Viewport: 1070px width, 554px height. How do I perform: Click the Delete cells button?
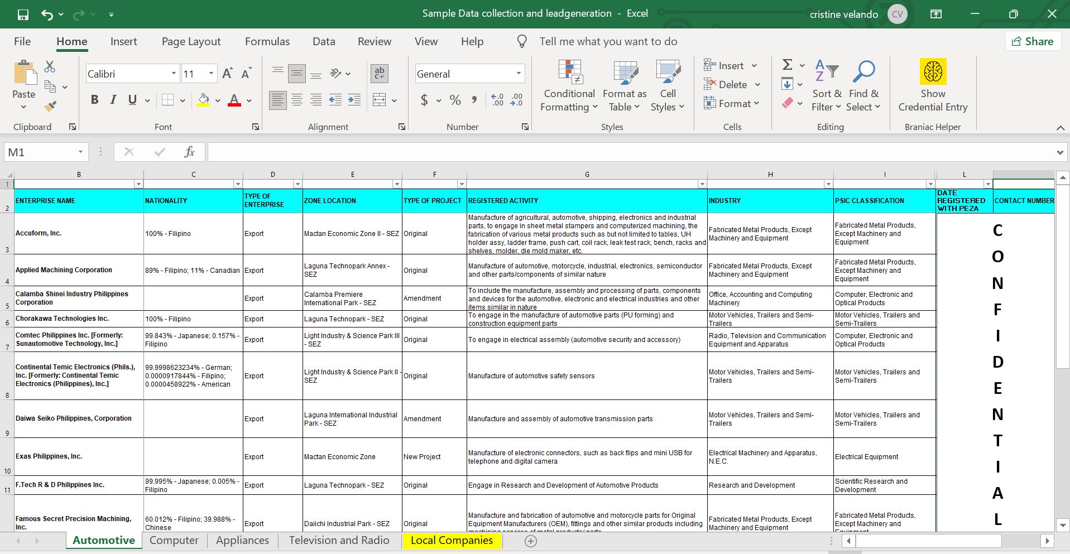point(732,84)
